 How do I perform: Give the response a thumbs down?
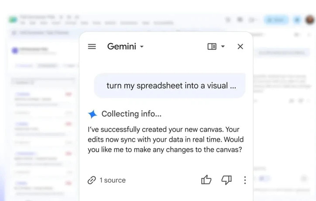point(226,180)
